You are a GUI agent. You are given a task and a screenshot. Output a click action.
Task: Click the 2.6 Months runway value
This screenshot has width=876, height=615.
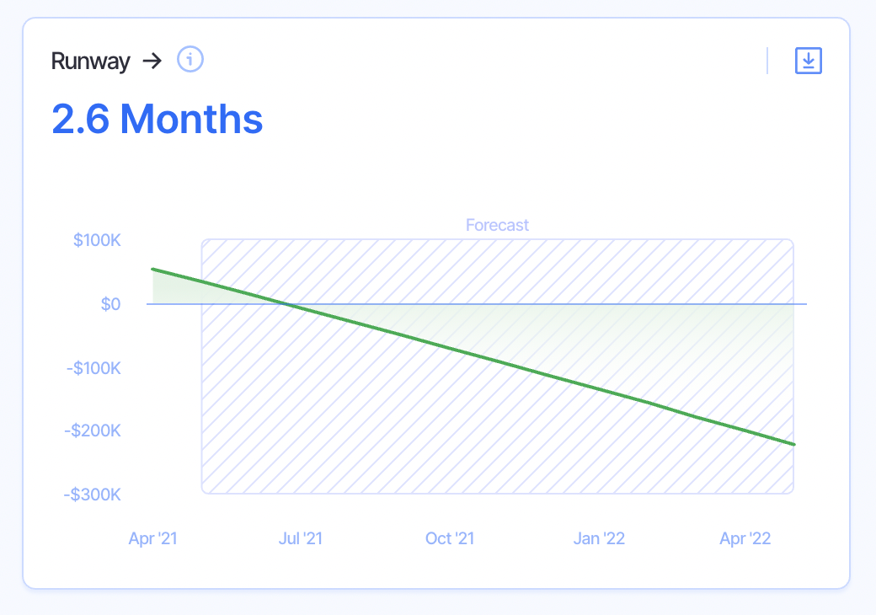(x=158, y=119)
